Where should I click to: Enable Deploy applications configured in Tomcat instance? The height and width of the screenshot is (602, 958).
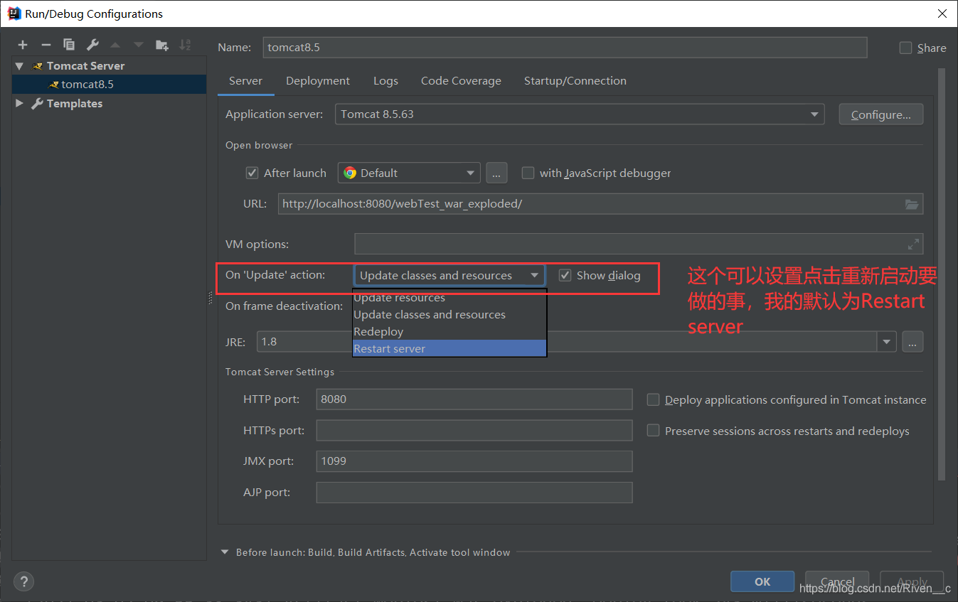pyautogui.click(x=653, y=399)
